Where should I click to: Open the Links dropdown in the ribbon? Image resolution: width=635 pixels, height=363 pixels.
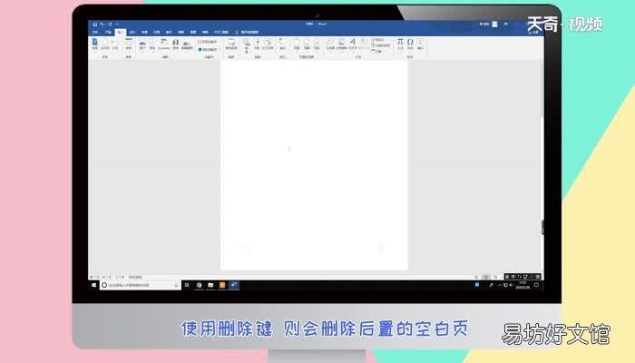coord(246,45)
